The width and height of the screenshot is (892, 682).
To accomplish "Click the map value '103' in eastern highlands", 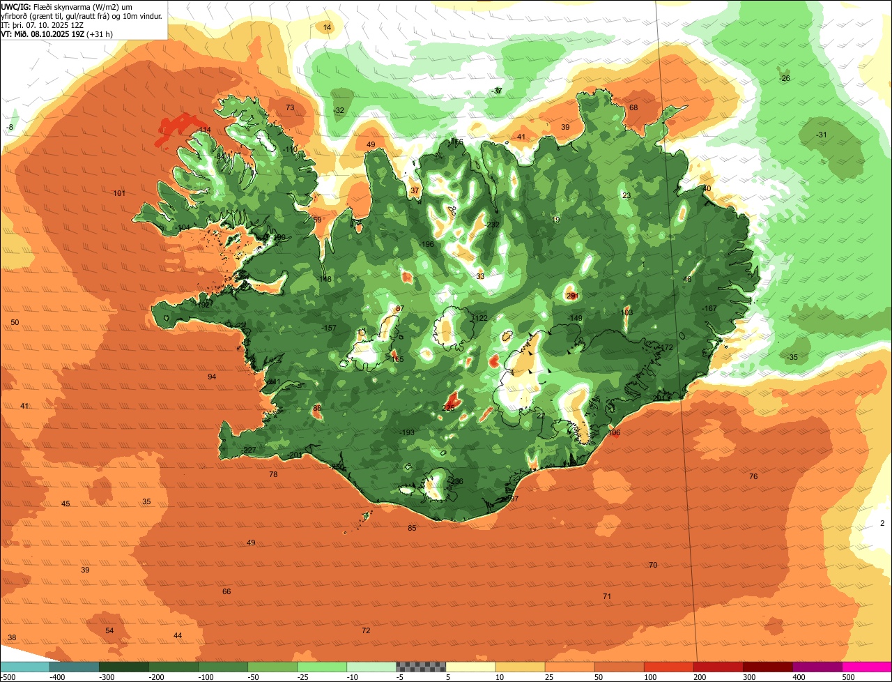I will click(x=626, y=312).
